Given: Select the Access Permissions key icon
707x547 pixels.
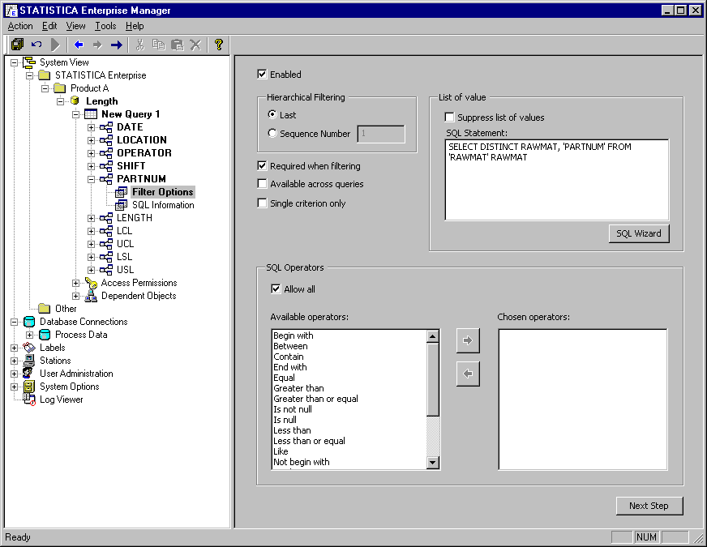Looking at the screenshot, I should pos(91,283).
